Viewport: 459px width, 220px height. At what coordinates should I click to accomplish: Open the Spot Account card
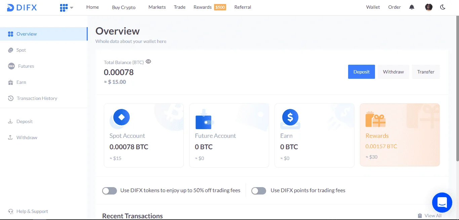point(144,135)
